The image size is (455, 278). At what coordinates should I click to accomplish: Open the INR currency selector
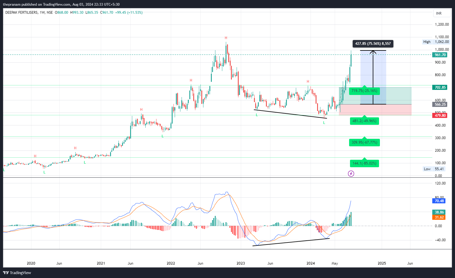point(442,13)
